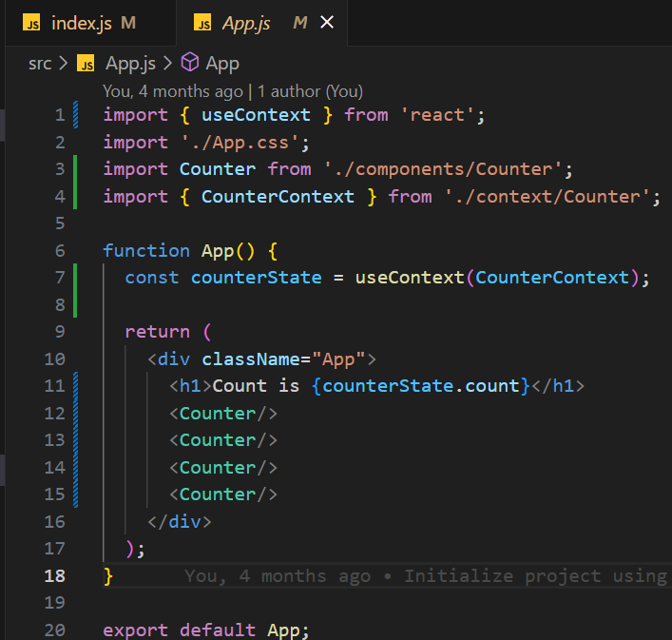Screen dimensions: 672x640
Task: Open the green added-lines indicator at line 3
Action: tap(75, 169)
